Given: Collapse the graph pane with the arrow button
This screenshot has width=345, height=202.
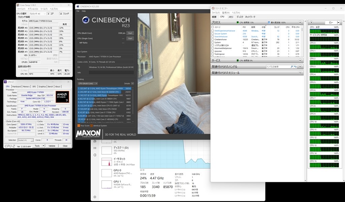Looking at the screenshot, I should (x=311, y=22).
